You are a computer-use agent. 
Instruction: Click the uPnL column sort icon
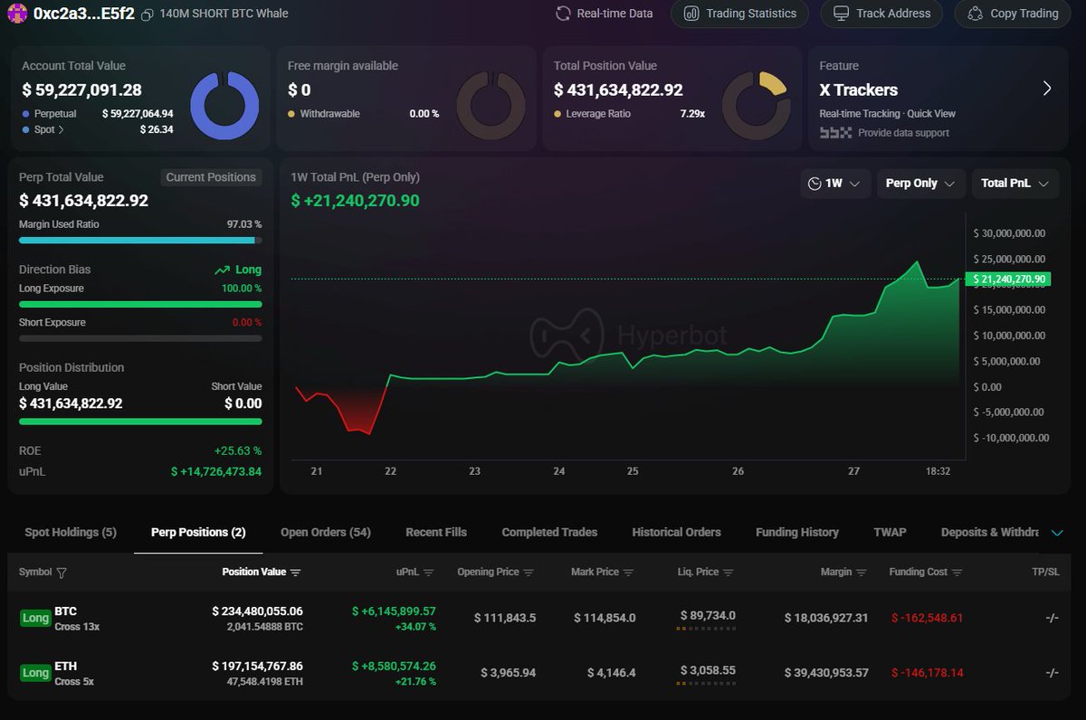(x=428, y=572)
